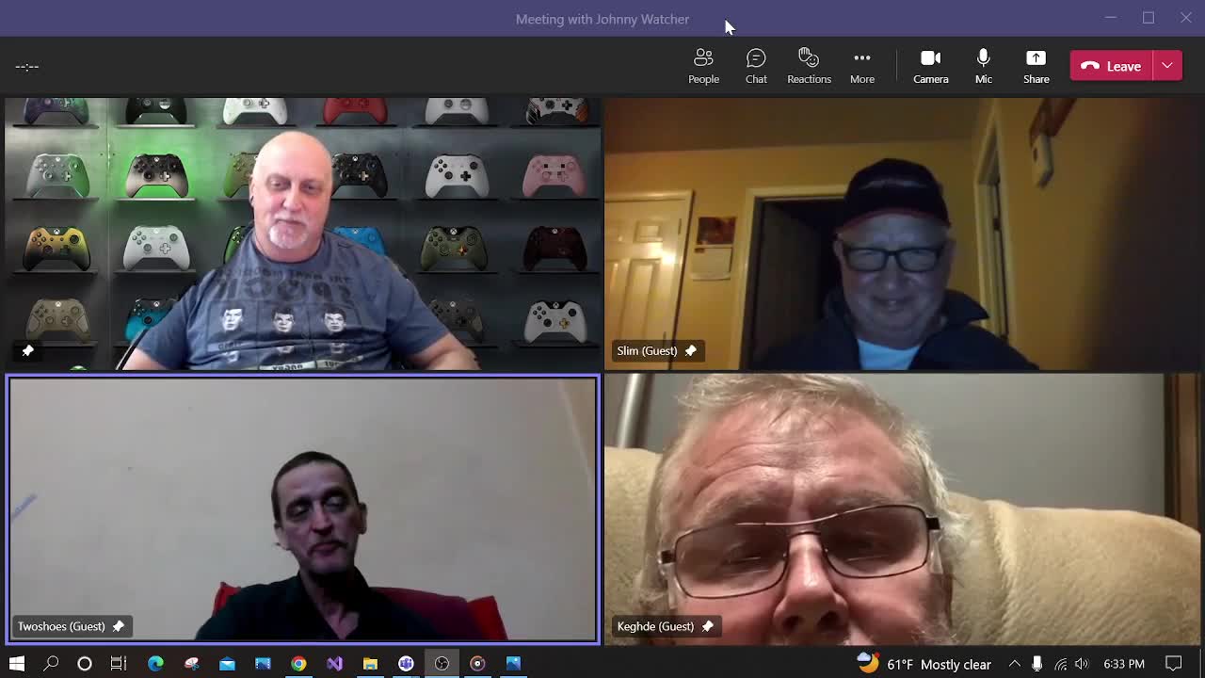Switch to Microsoft Teams taskbar icon

click(406, 664)
